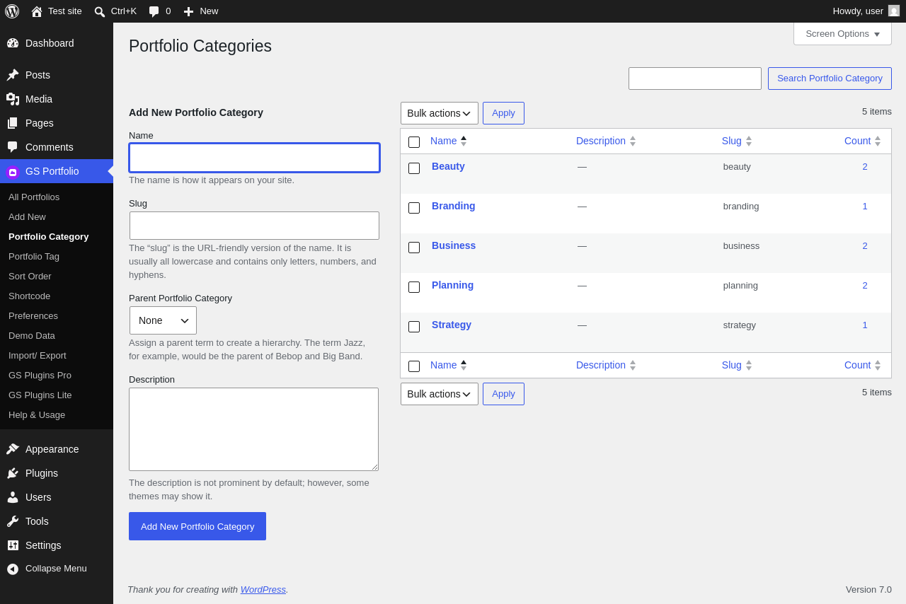Click sort arrows beside top Slug header
Image resolution: width=906 pixels, height=604 pixels.
point(749,141)
